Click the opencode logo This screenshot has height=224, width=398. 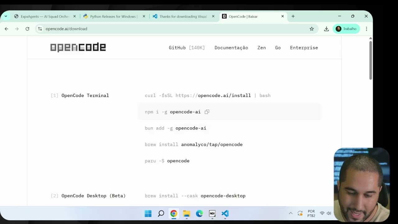pyautogui.click(x=78, y=47)
